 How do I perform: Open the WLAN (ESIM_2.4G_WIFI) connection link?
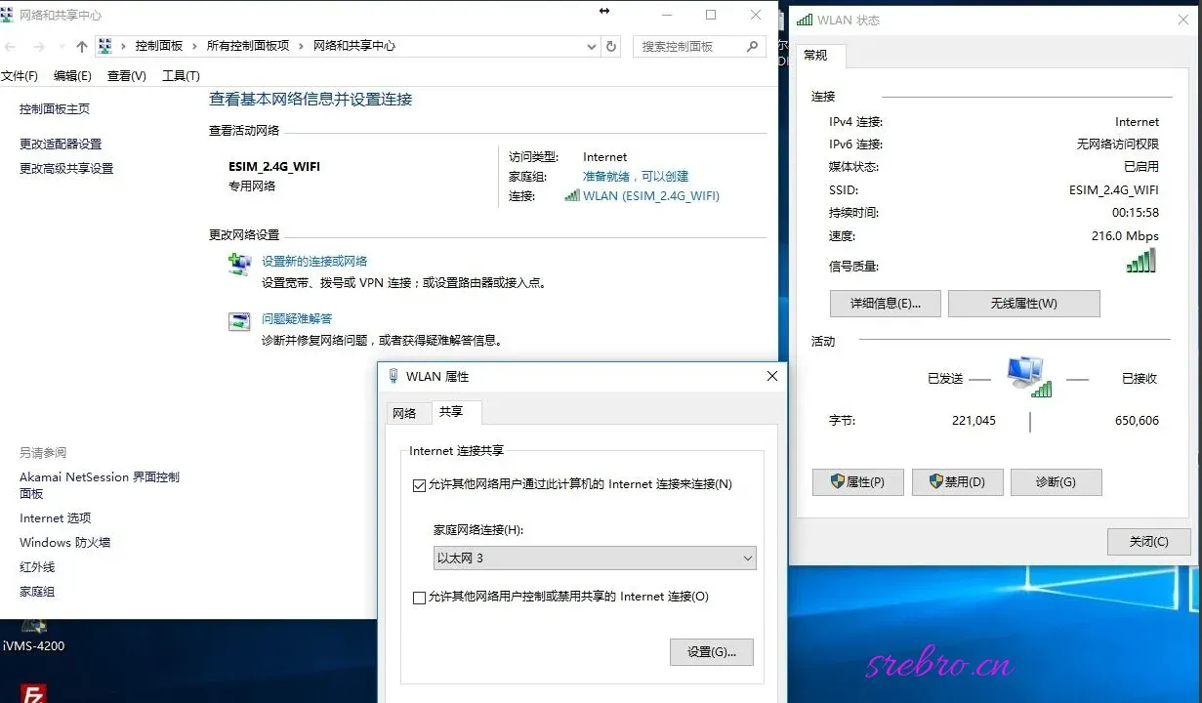(650, 195)
